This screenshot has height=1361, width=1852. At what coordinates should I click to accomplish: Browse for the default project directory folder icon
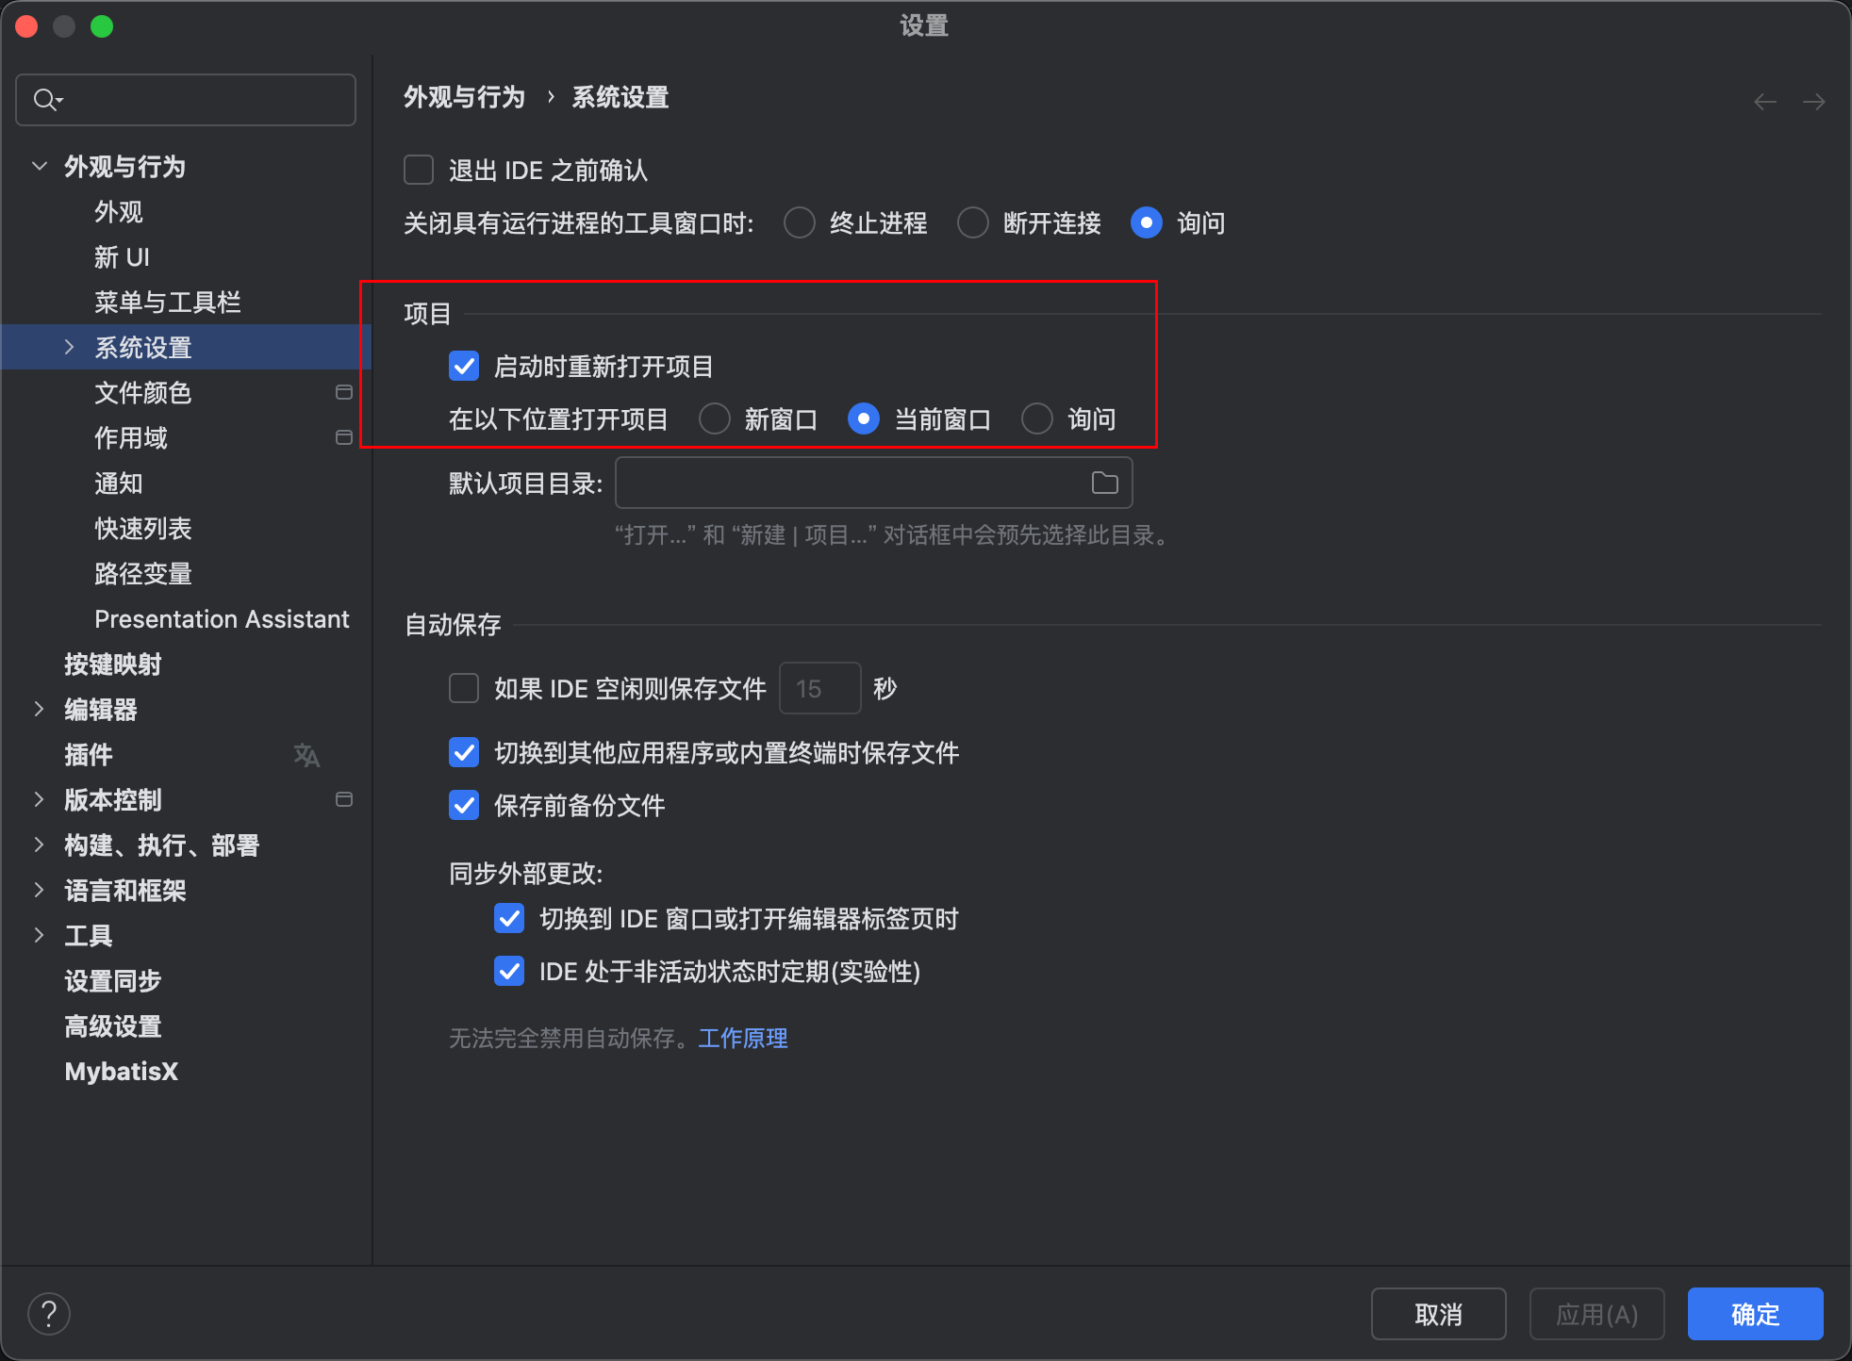[x=1104, y=483]
